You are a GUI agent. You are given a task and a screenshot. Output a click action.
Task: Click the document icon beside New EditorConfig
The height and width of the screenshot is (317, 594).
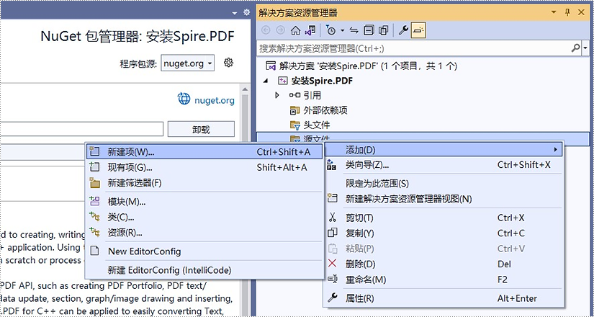pos(94,251)
